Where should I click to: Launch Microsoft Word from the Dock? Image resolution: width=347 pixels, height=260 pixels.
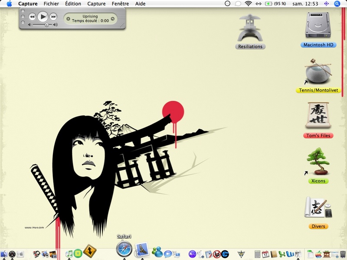[x=290, y=254]
